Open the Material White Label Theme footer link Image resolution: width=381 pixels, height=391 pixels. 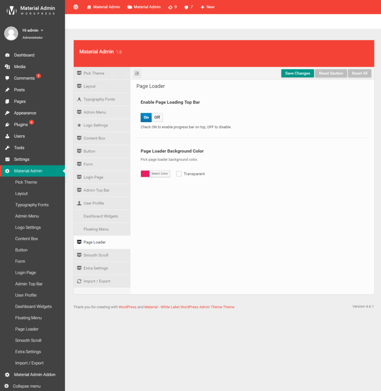[x=189, y=307]
